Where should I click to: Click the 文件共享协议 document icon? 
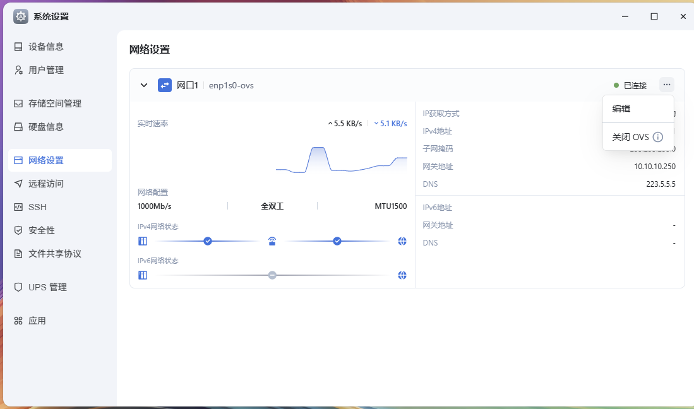18,254
